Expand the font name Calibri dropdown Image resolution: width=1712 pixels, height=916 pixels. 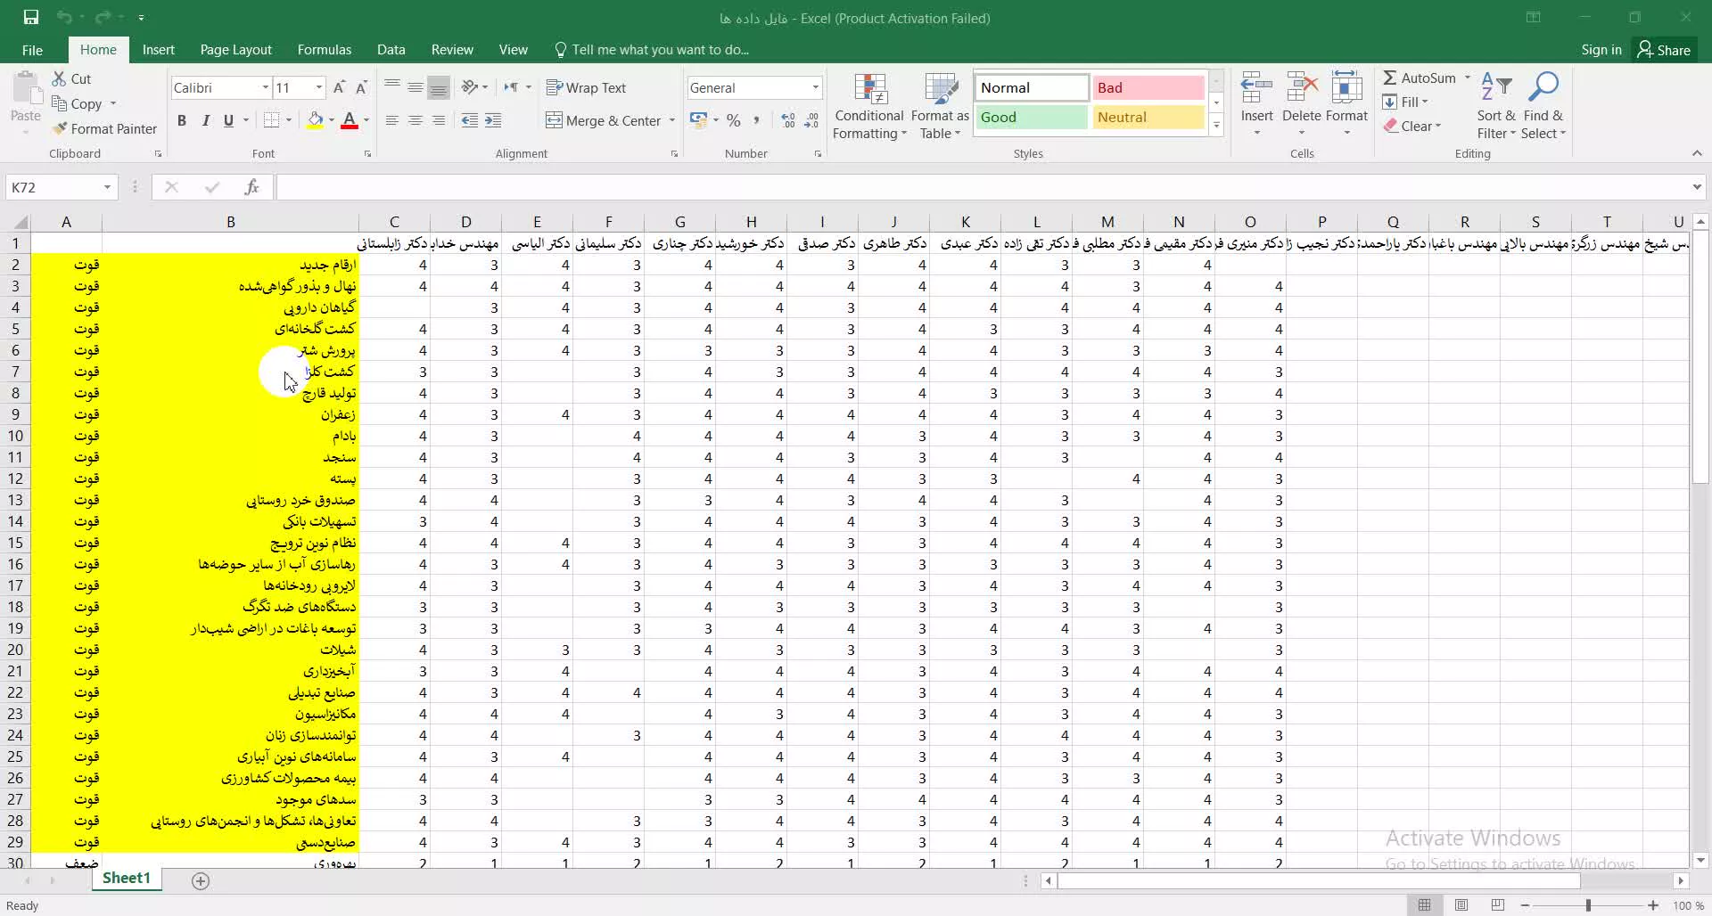click(265, 87)
